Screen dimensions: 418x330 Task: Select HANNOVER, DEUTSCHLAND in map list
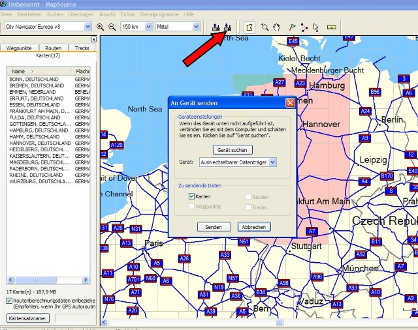[40, 143]
